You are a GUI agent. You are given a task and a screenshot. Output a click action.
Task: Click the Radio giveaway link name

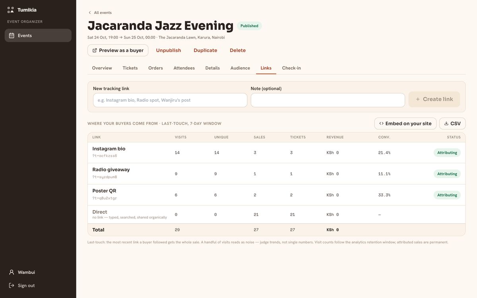point(111,170)
